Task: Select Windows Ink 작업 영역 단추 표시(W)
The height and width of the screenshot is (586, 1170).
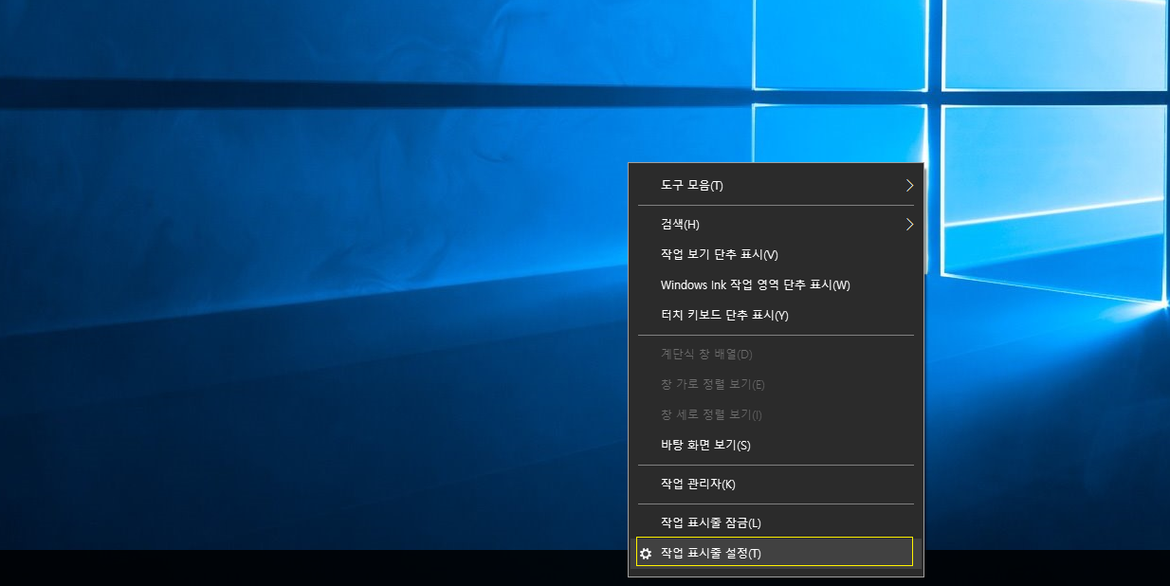Action: tap(775, 284)
